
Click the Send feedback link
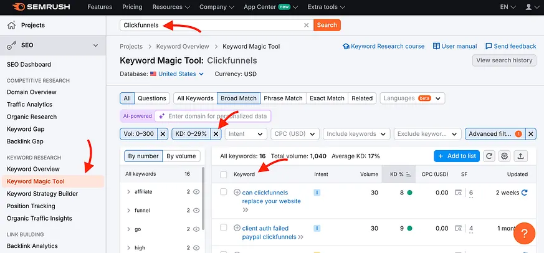511,47
